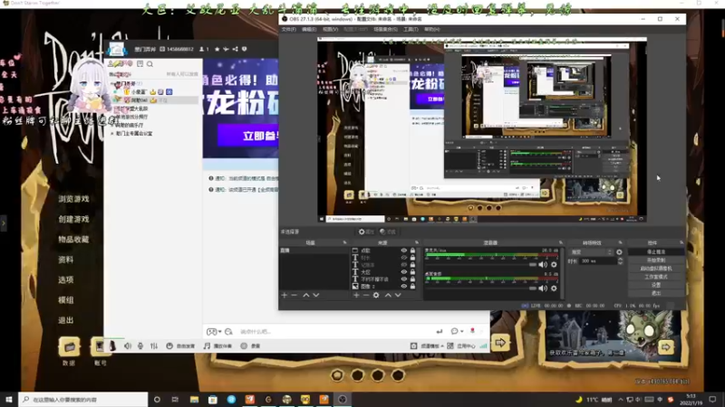Move selected source up in Sources panel
This screenshot has width=725, height=407.
point(388,295)
